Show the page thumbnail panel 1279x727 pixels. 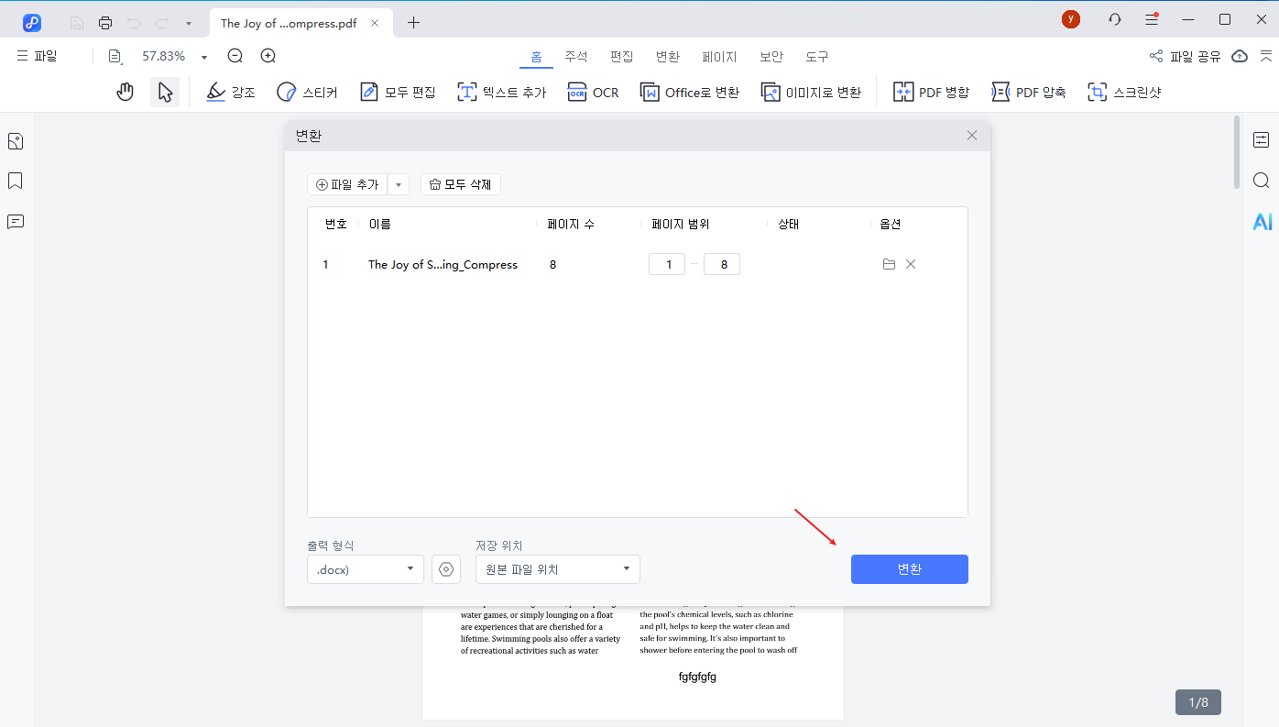(15, 140)
